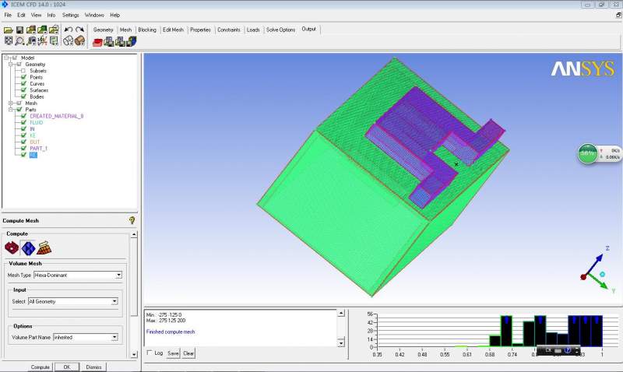Select the Prism Mesh compute icon

[44, 248]
